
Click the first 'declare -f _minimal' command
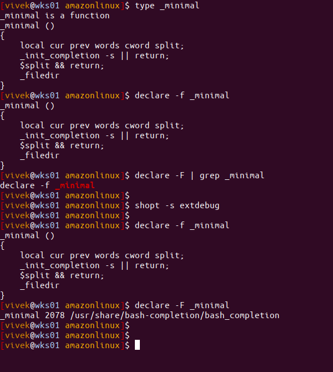[182, 95]
